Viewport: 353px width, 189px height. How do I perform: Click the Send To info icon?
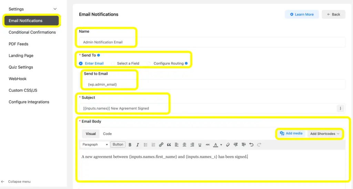(98, 55)
